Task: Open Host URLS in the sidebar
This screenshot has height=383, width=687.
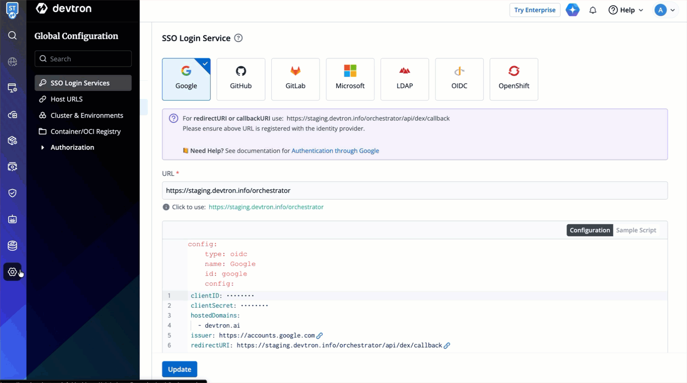Action: [67, 99]
